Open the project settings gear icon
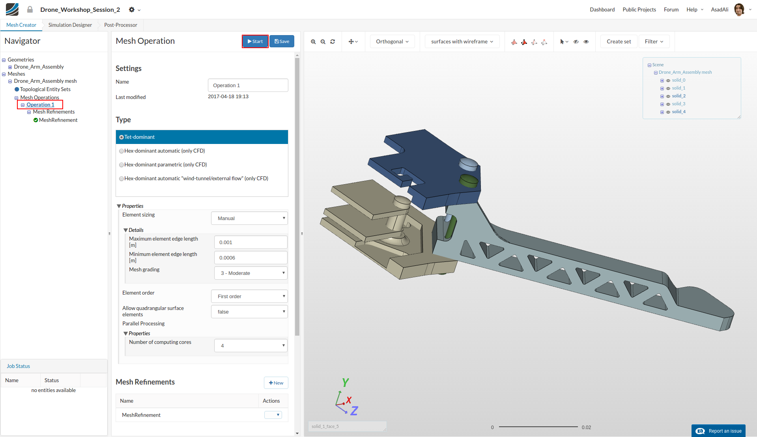Image resolution: width=757 pixels, height=437 pixels. pos(132,10)
